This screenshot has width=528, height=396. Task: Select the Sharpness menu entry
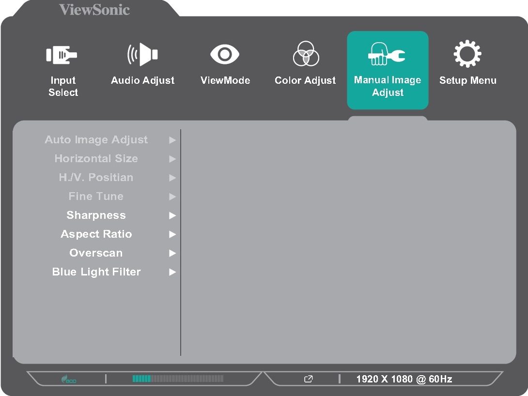pos(96,215)
